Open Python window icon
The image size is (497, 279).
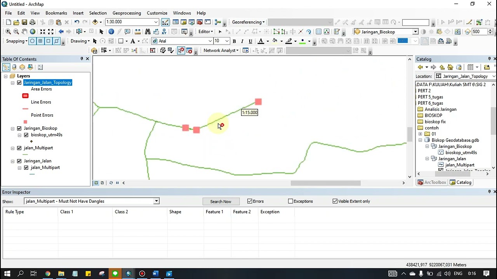coord(208,22)
